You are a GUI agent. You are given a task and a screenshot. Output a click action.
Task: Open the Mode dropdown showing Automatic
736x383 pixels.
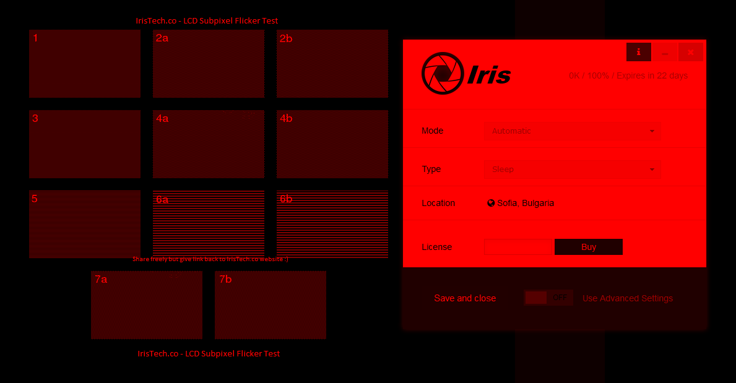tap(572, 131)
